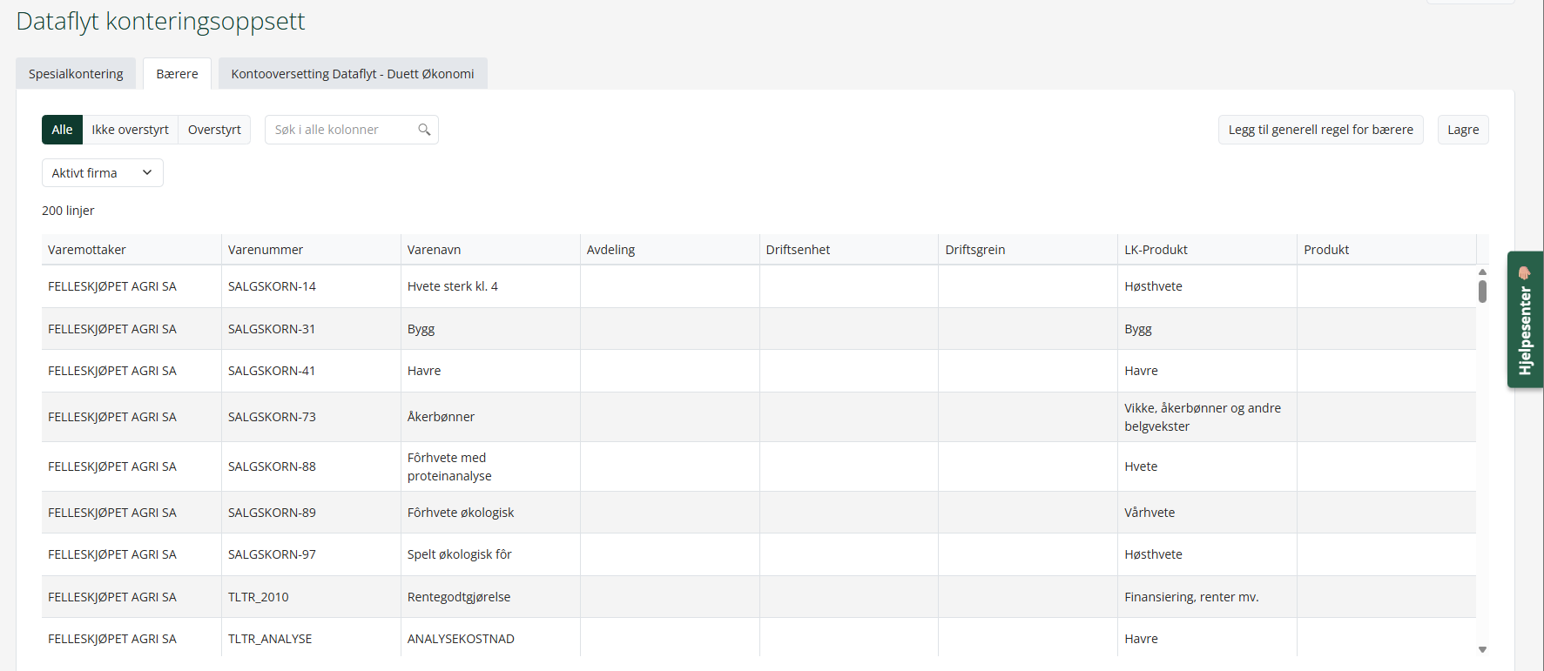Viewport: 1544px width, 671px height.
Task: Sort by the Varenummer column header
Action: click(311, 250)
